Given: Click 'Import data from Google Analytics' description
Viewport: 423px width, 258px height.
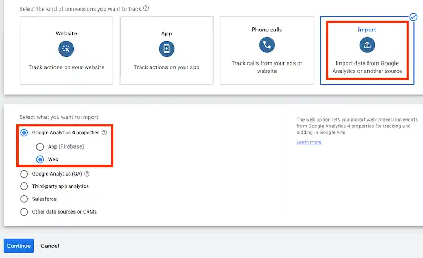Looking at the screenshot, I should pos(367,67).
